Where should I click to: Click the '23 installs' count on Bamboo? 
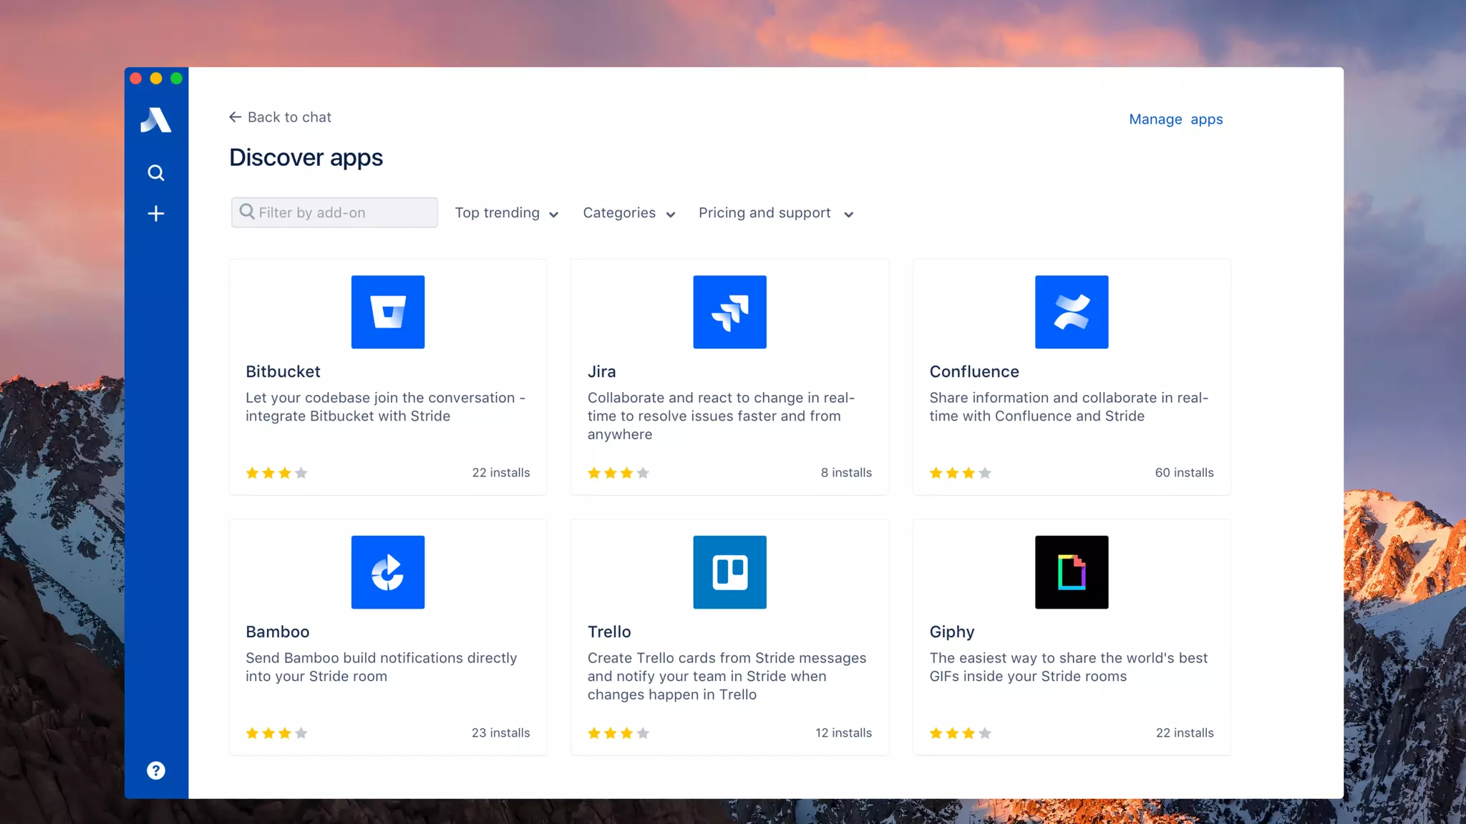coord(500,733)
